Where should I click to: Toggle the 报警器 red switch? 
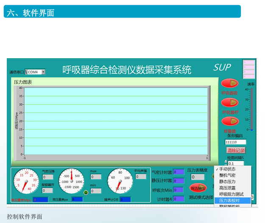(x=230, y=122)
